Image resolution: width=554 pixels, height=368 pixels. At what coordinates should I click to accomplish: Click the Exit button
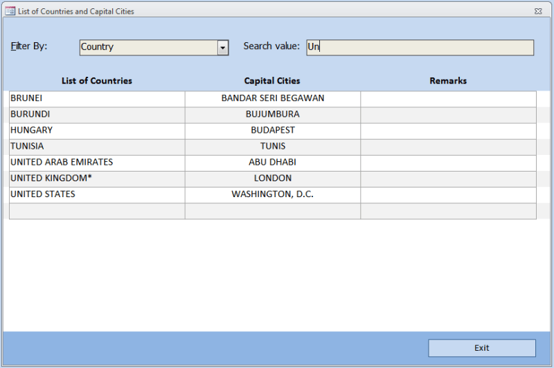point(482,348)
